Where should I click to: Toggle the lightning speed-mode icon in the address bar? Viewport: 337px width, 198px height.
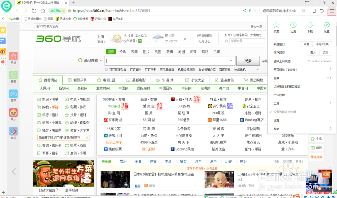coord(249,10)
